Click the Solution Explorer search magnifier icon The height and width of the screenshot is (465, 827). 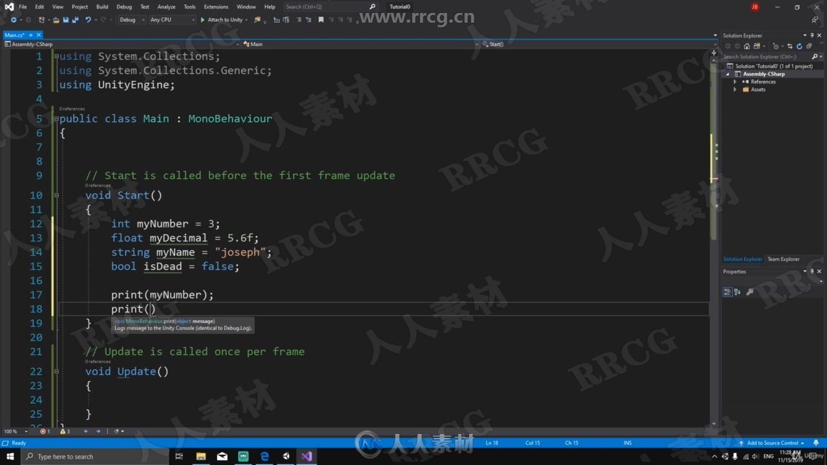pyautogui.click(x=815, y=57)
